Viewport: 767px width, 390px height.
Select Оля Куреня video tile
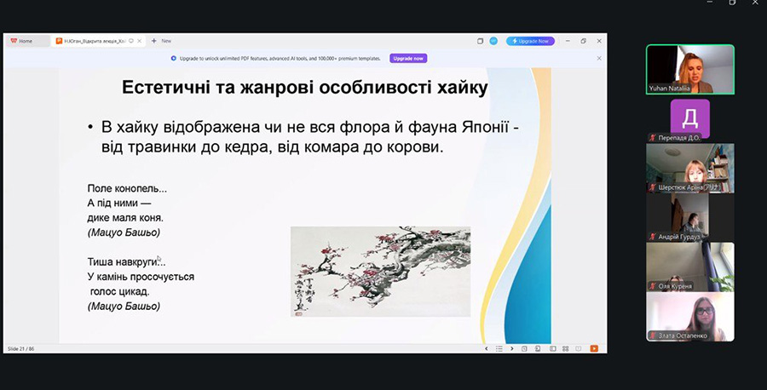point(690,267)
